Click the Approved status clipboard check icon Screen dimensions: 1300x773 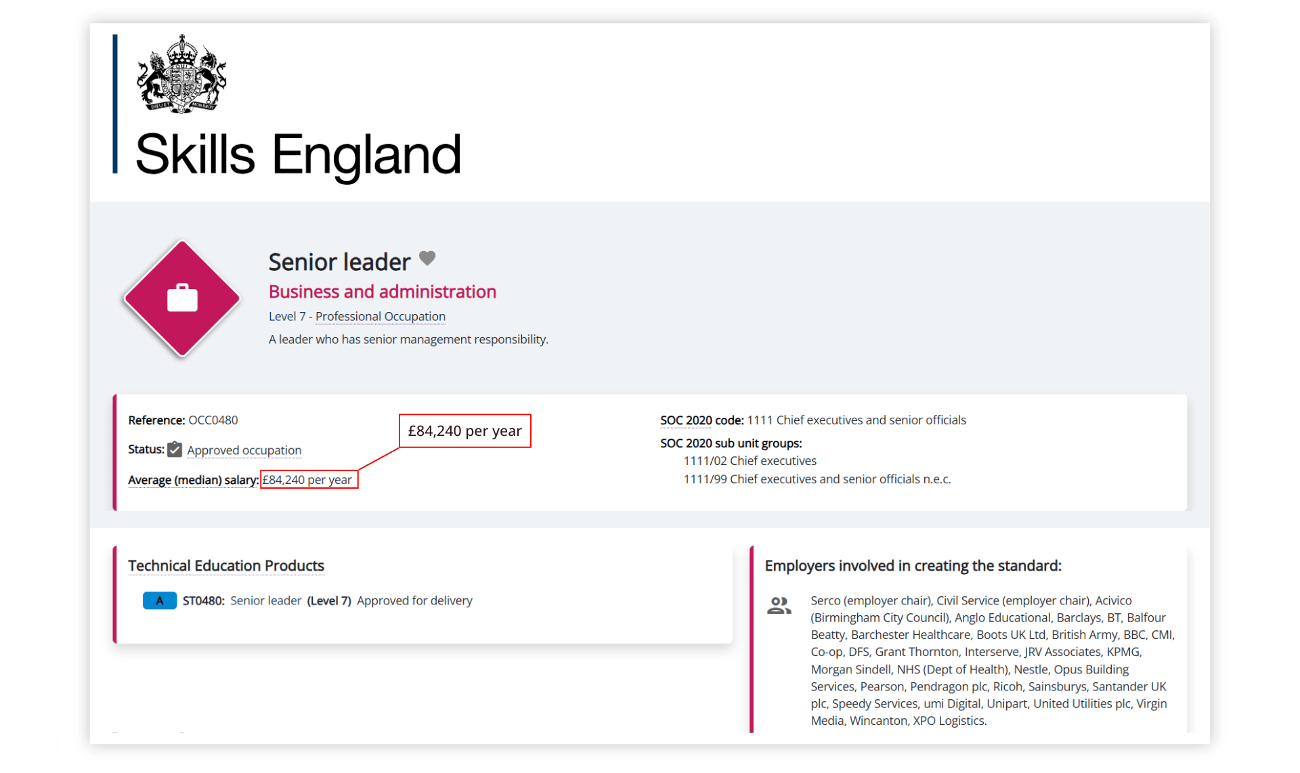(x=175, y=449)
